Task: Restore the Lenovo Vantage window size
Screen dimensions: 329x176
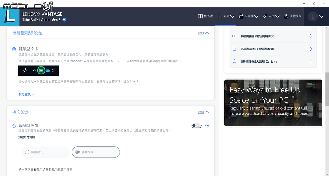Action: click(314, 3)
